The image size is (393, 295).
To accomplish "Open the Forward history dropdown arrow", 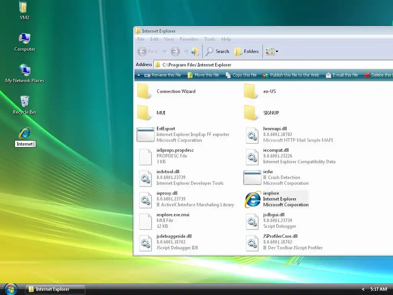I will (186, 51).
